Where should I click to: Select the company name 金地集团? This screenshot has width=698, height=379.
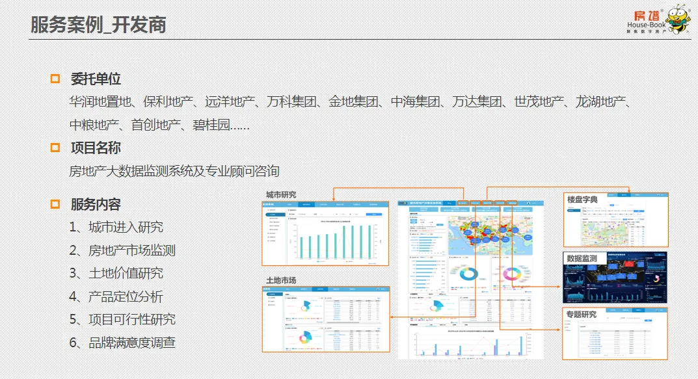(353, 101)
